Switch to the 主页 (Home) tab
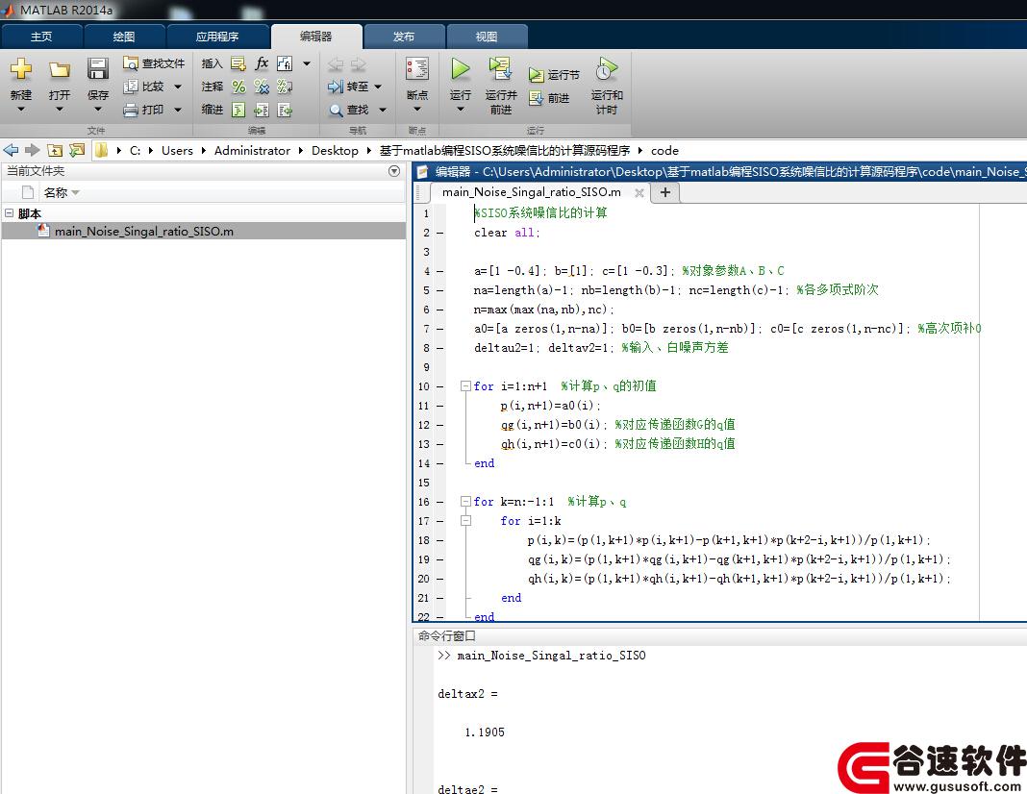This screenshot has height=794, width=1027. pyautogui.click(x=41, y=37)
